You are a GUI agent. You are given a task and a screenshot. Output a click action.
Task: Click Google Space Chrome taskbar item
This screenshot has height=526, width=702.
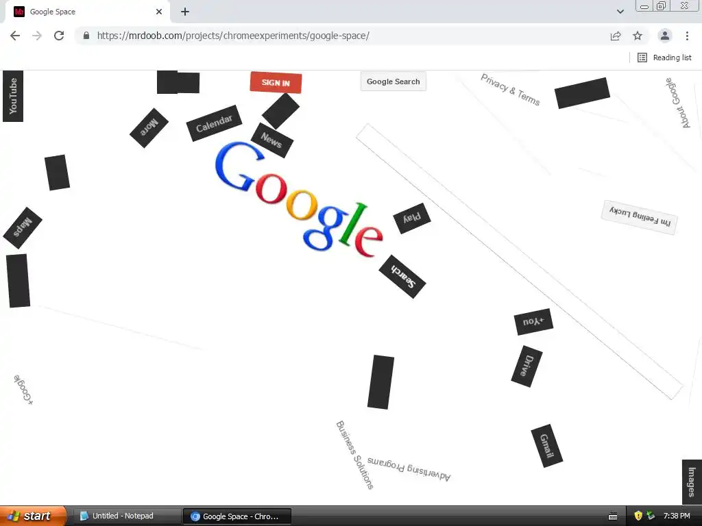click(x=237, y=516)
